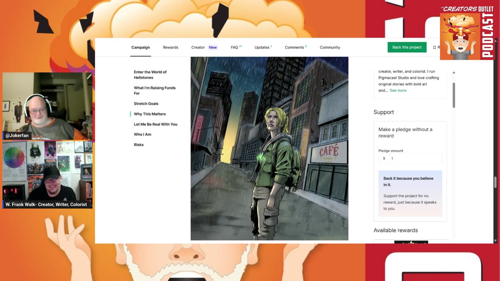
Task: Click the Back it because you believe box
Action: click(x=410, y=194)
